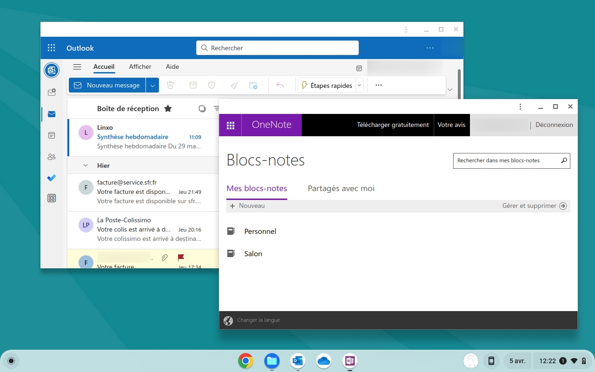Click the search magnifier in OneNote

pyautogui.click(x=564, y=160)
